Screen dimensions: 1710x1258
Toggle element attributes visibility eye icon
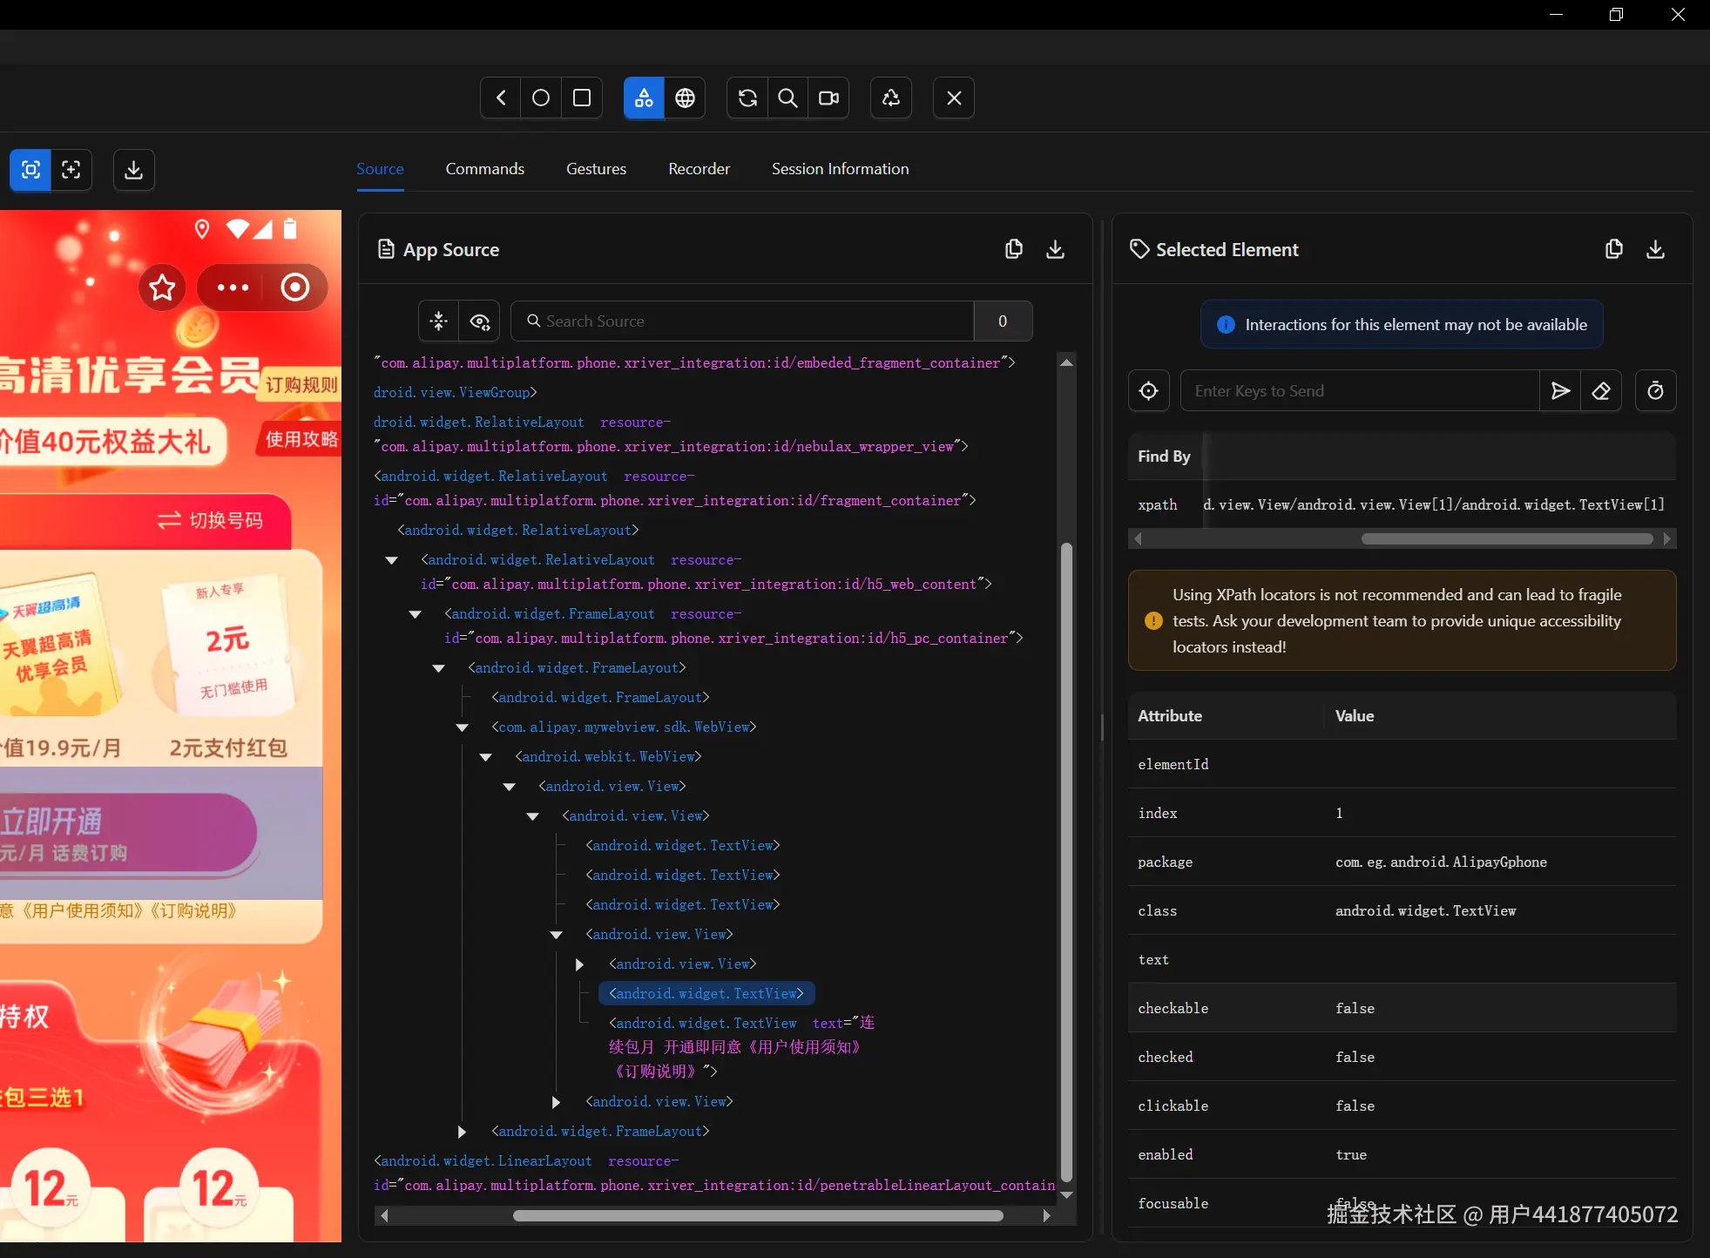[x=480, y=321]
